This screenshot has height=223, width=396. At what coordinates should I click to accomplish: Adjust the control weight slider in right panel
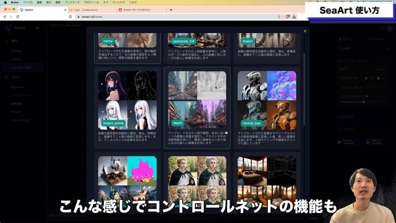coord(364,102)
